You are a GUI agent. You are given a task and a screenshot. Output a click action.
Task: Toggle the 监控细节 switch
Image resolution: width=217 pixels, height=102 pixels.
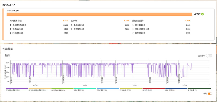point(209,56)
